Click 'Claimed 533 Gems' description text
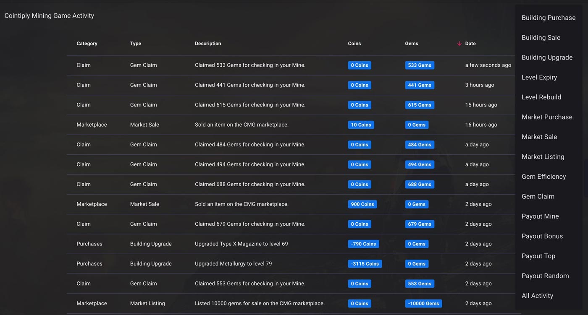The width and height of the screenshot is (588, 315). click(250, 65)
